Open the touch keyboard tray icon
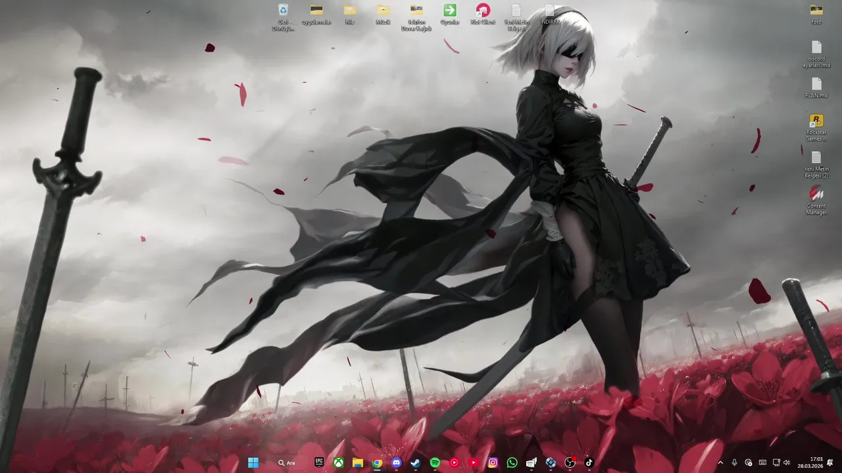The height and width of the screenshot is (473, 842). (x=762, y=462)
